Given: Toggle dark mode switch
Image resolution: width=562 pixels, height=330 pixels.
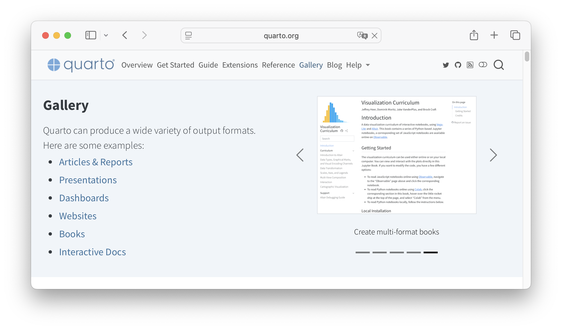Looking at the screenshot, I should 483,65.
